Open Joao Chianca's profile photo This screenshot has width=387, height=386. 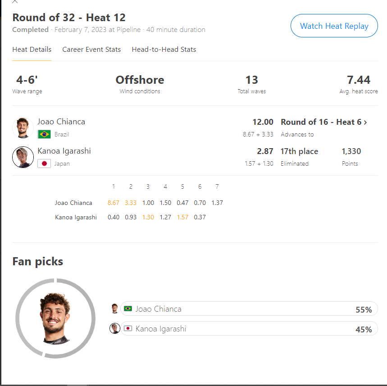[23, 127]
